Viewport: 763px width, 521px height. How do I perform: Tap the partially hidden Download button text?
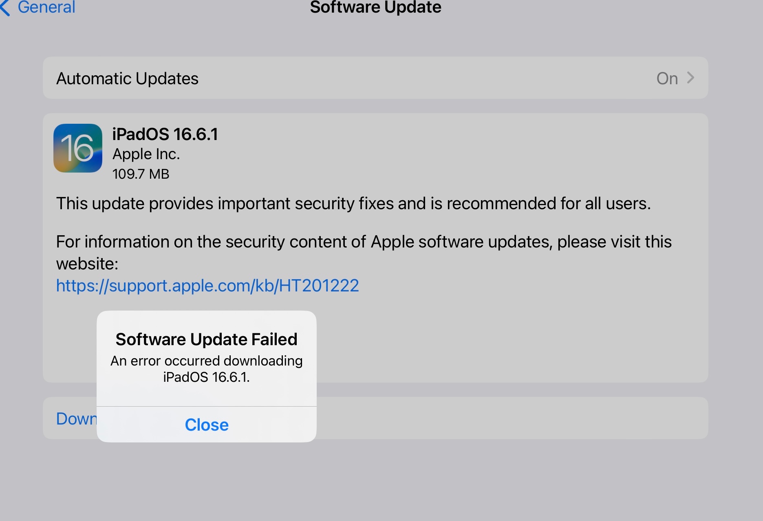[x=76, y=419]
